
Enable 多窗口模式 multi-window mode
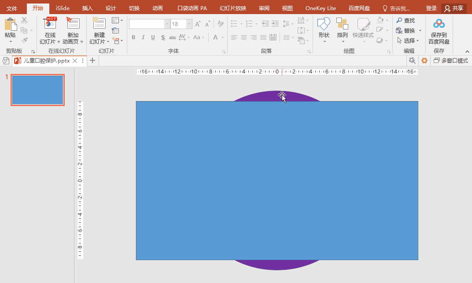[x=450, y=61]
